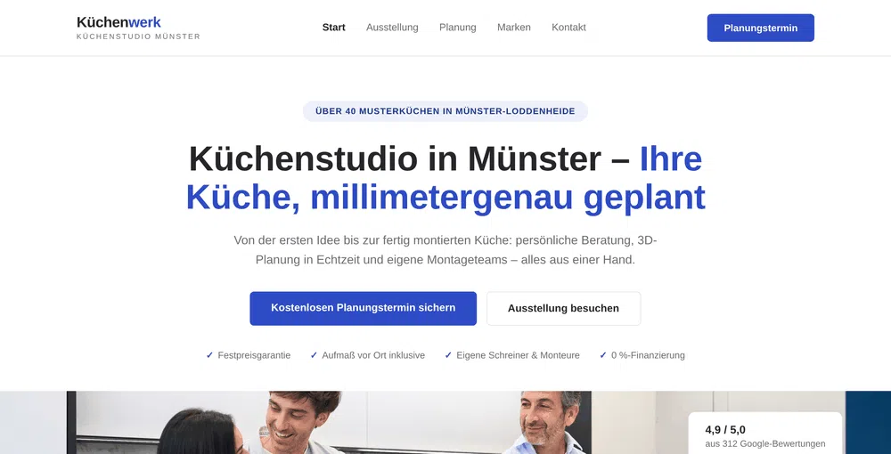Click the 'Eigene Schreiner & Monteure' text
The width and height of the screenshot is (891, 454).
coord(519,355)
